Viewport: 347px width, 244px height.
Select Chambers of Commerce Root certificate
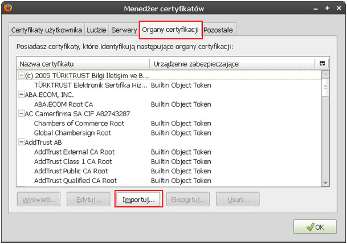[169, 123]
